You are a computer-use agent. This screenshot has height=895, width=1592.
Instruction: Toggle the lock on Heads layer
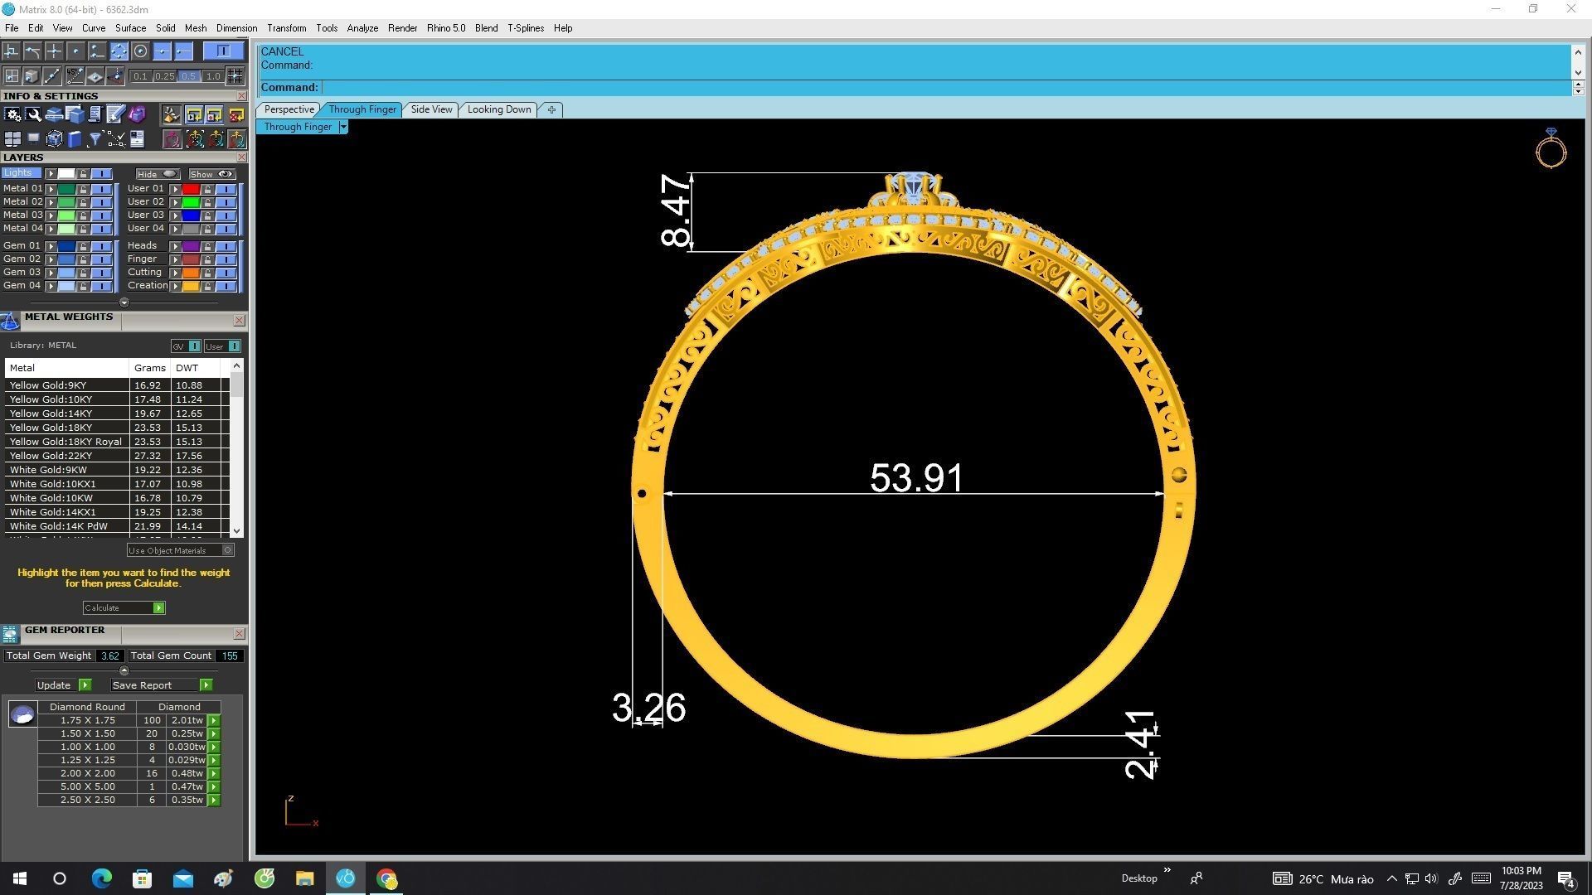coord(207,246)
